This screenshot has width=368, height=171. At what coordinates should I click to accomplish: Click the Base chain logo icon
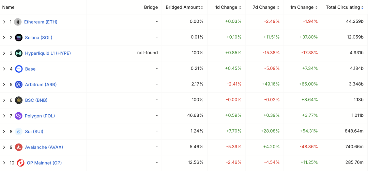[x=19, y=69]
